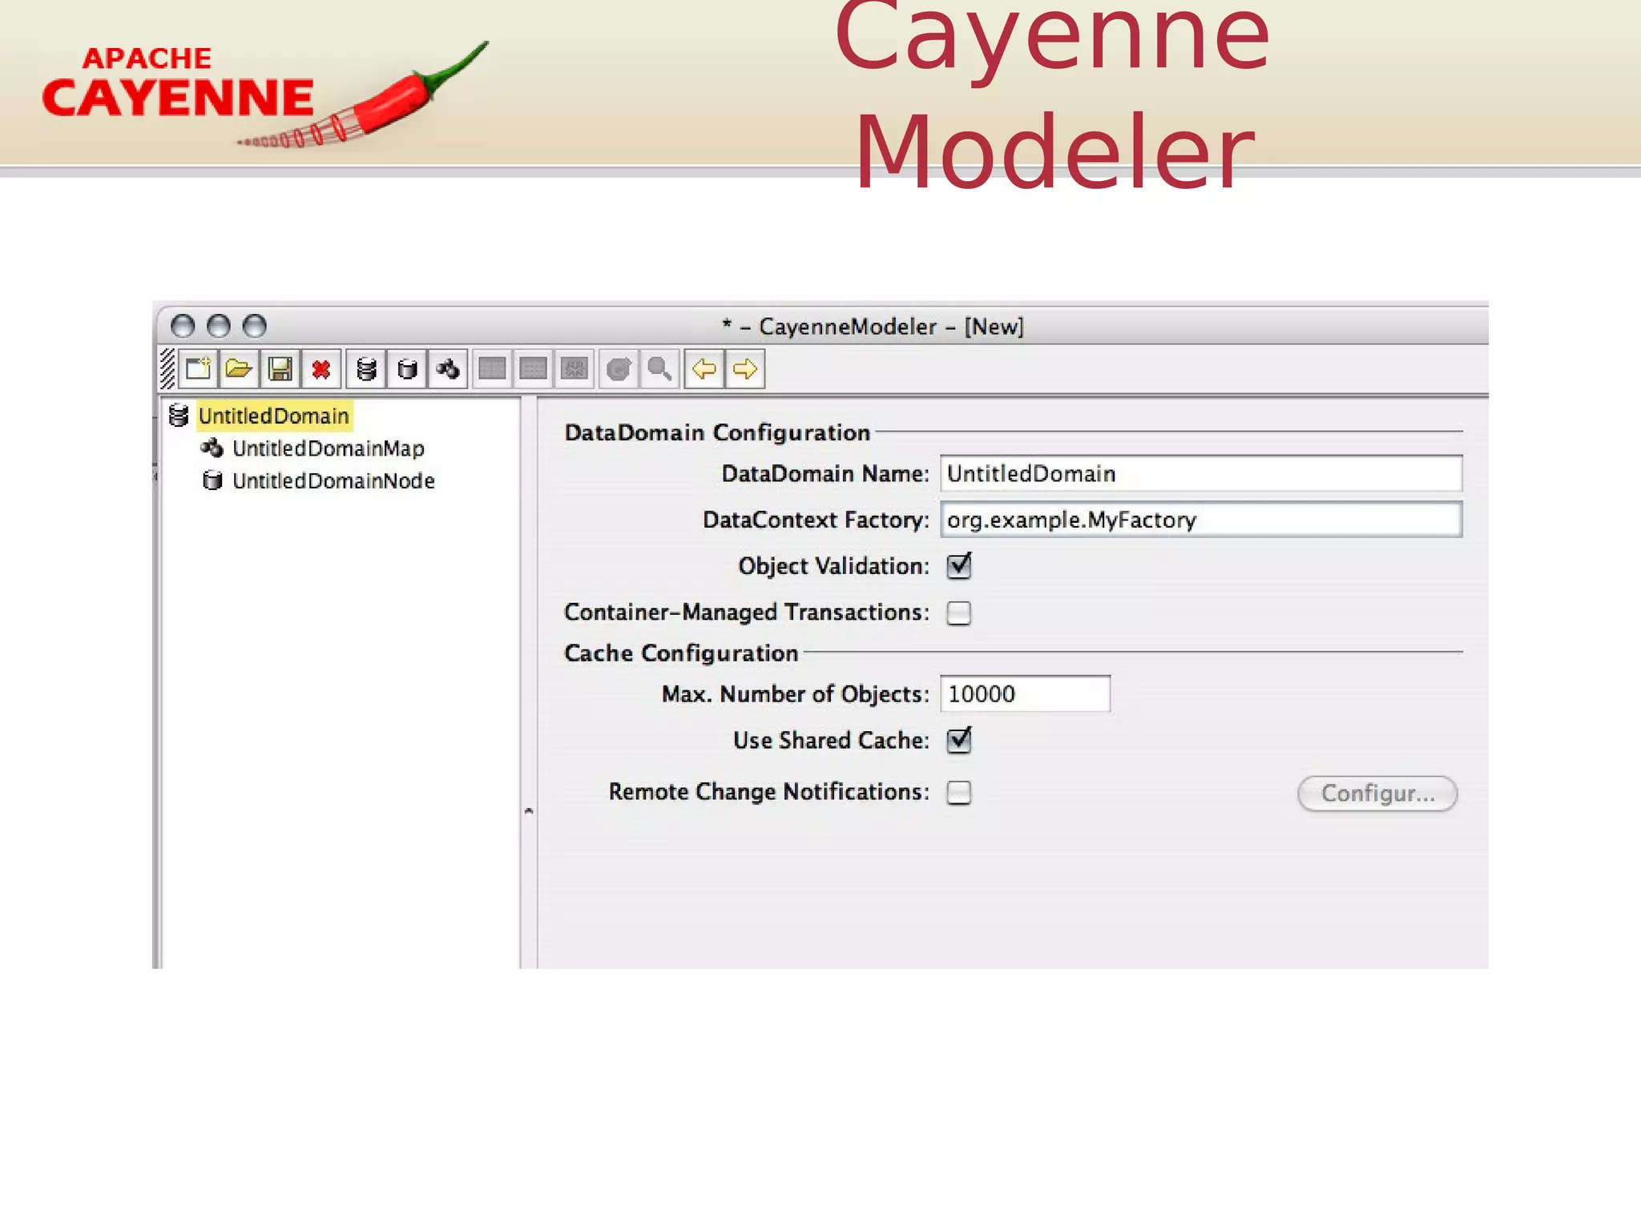The height and width of the screenshot is (1230, 1641).
Task: Click the toolbar drag handle grip
Action: tap(167, 369)
